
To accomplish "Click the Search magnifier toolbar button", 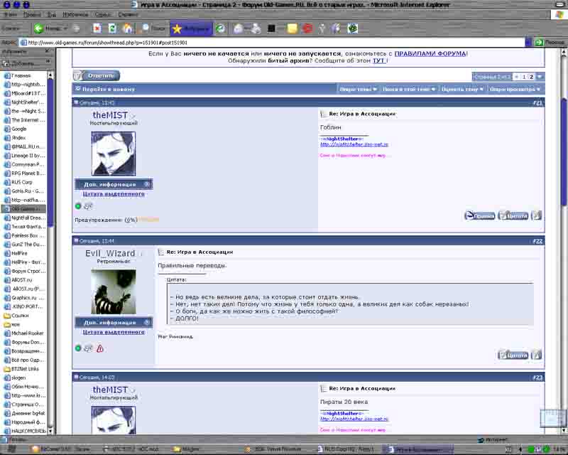I will (152, 28).
